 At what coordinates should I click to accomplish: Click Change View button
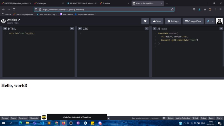pos(193,21)
